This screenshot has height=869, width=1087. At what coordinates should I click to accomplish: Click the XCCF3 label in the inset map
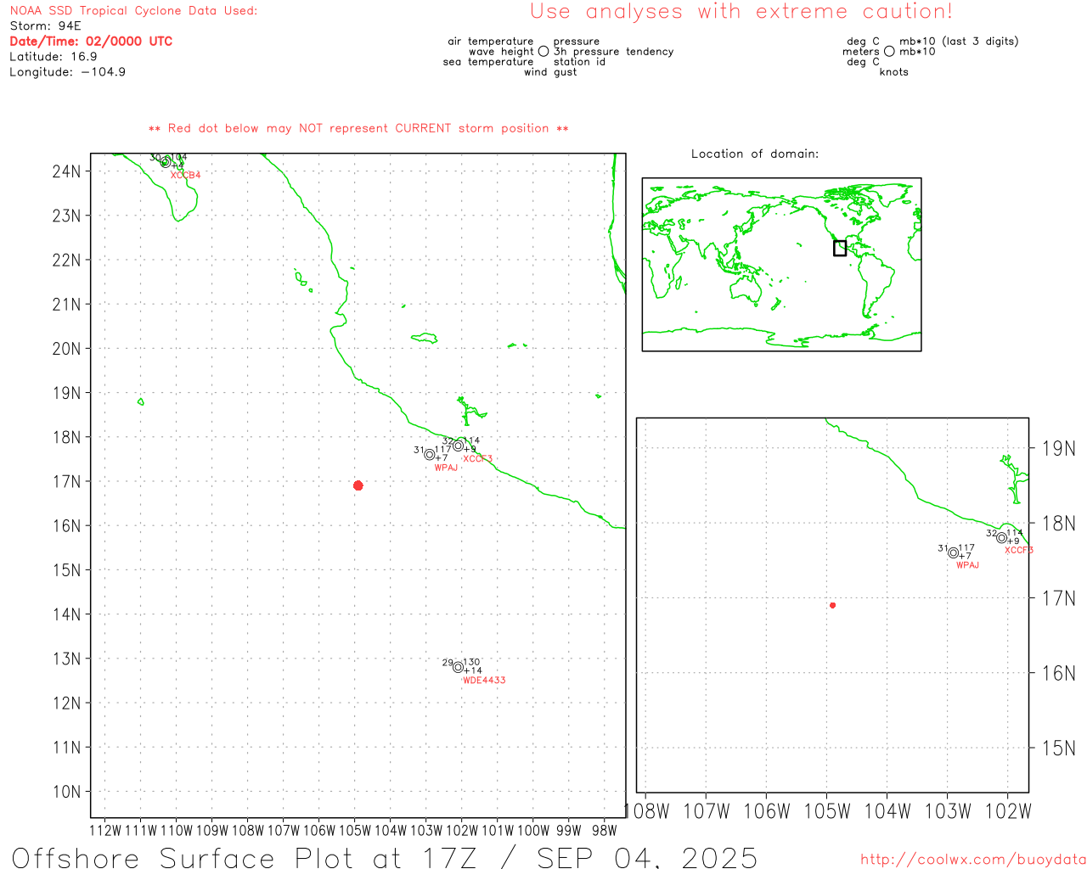point(1019,550)
